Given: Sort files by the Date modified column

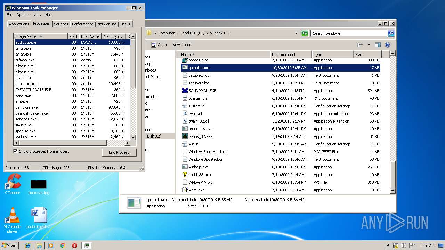Looking at the screenshot, I should (x=291, y=55).
